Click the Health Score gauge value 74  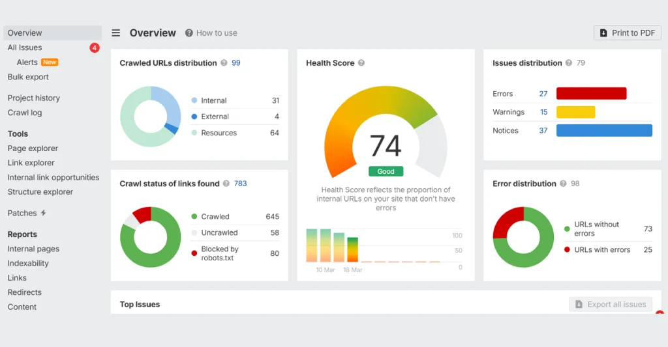click(386, 146)
